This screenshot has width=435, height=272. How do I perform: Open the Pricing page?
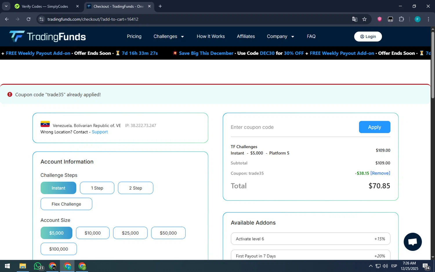tap(134, 36)
